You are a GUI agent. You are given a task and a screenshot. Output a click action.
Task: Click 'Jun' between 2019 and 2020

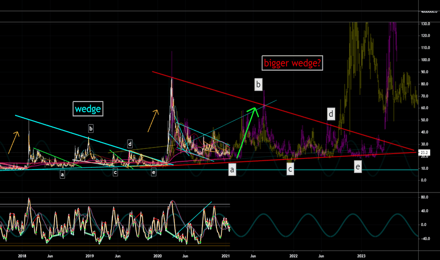tap(118, 256)
